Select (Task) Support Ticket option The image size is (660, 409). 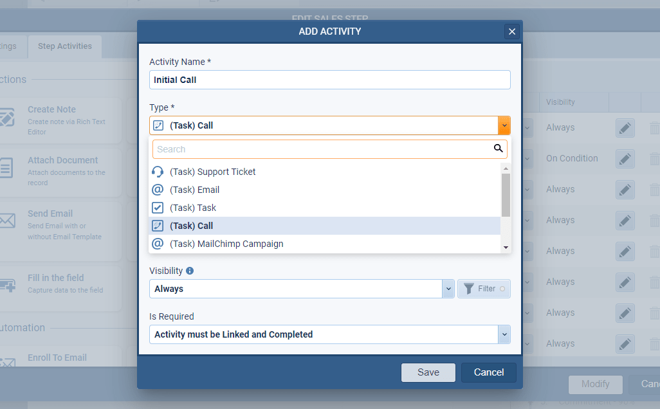(213, 172)
